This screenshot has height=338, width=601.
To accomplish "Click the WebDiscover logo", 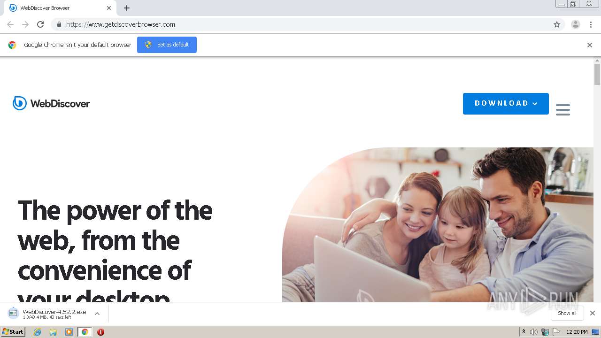I will tap(51, 103).
